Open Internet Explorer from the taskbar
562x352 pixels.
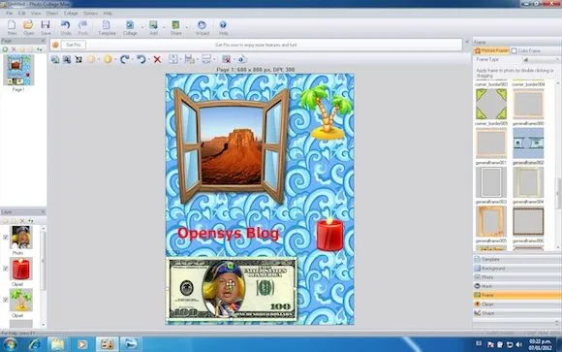(35, 344)
